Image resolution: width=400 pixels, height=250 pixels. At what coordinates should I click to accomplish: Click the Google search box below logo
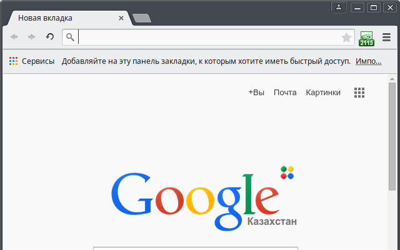point(196,248)
